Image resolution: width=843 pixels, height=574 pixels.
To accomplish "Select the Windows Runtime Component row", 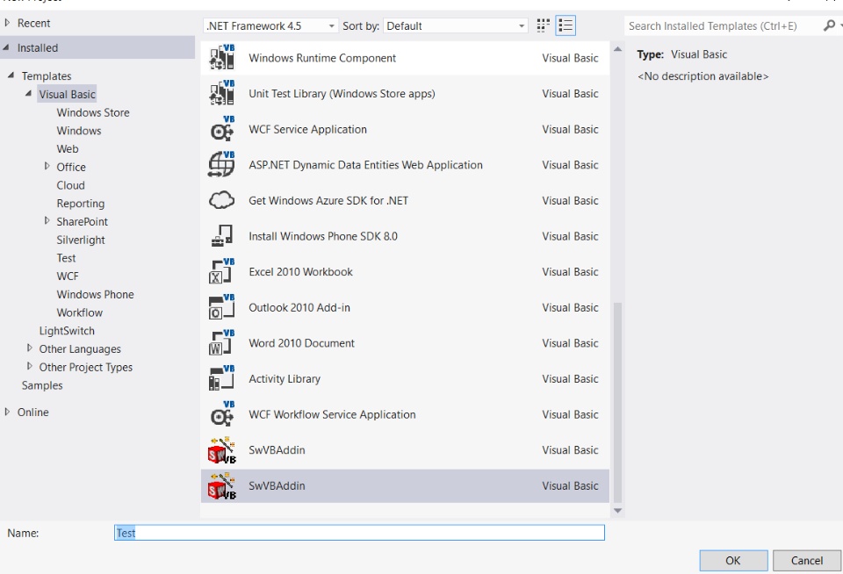I will 406,58.
